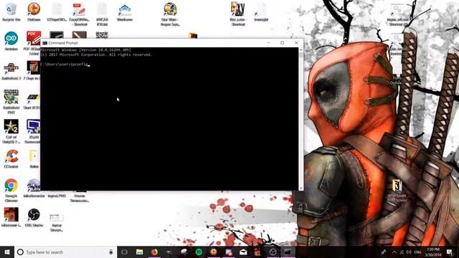
Task: Open File Explorer from the taskbar
Action: pos(139,252)
